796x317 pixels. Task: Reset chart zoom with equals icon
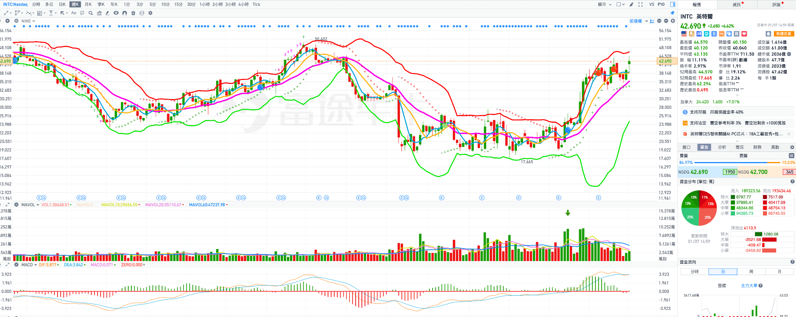[x=660, y=21]
